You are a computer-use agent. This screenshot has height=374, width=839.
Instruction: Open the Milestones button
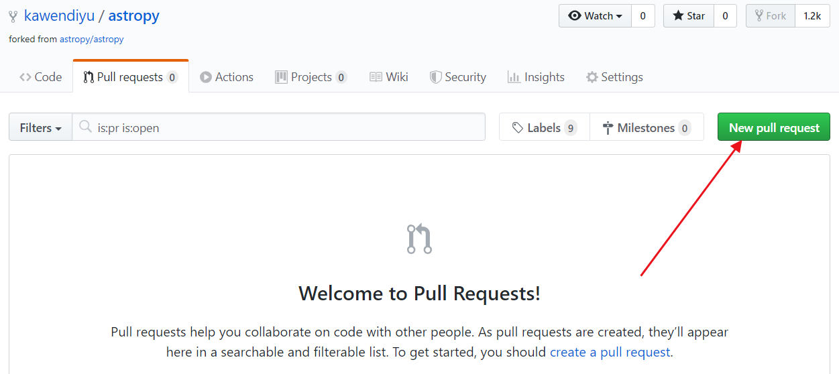click(x=647, y=127)
